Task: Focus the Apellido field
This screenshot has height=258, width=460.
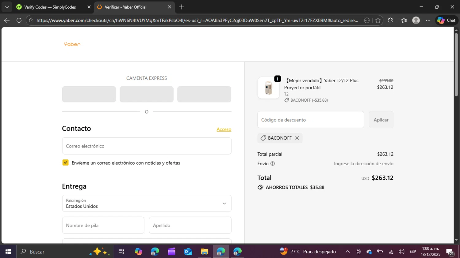Action: [190, 225]
